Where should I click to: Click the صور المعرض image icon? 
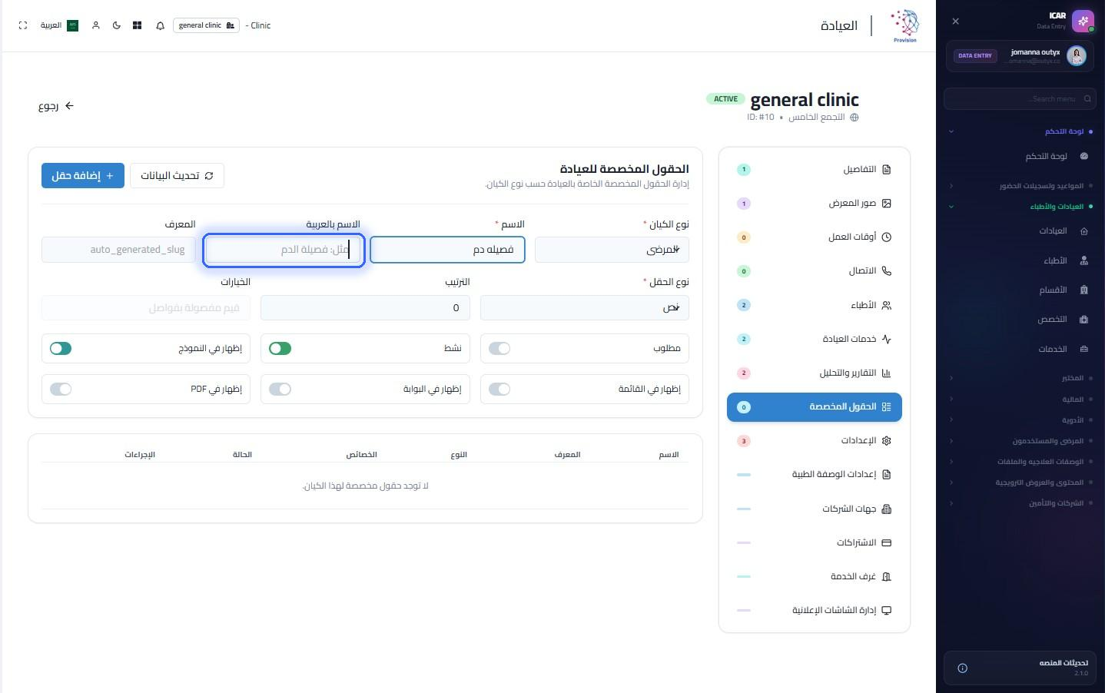[887, 204]
